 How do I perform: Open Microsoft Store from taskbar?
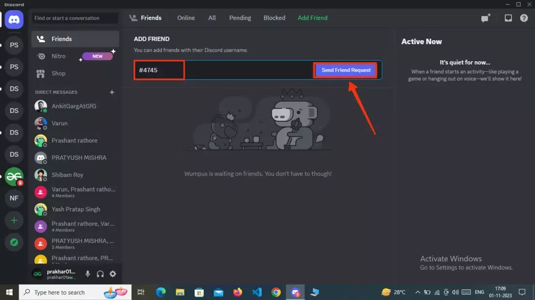pos(199,292)
